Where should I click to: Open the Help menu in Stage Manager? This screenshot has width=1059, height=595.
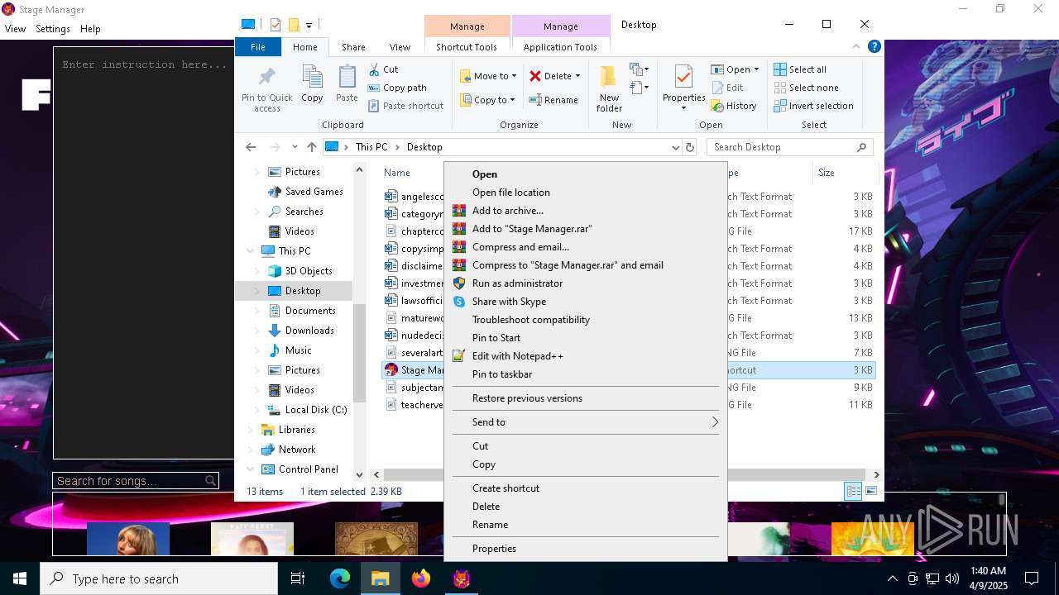90,29
